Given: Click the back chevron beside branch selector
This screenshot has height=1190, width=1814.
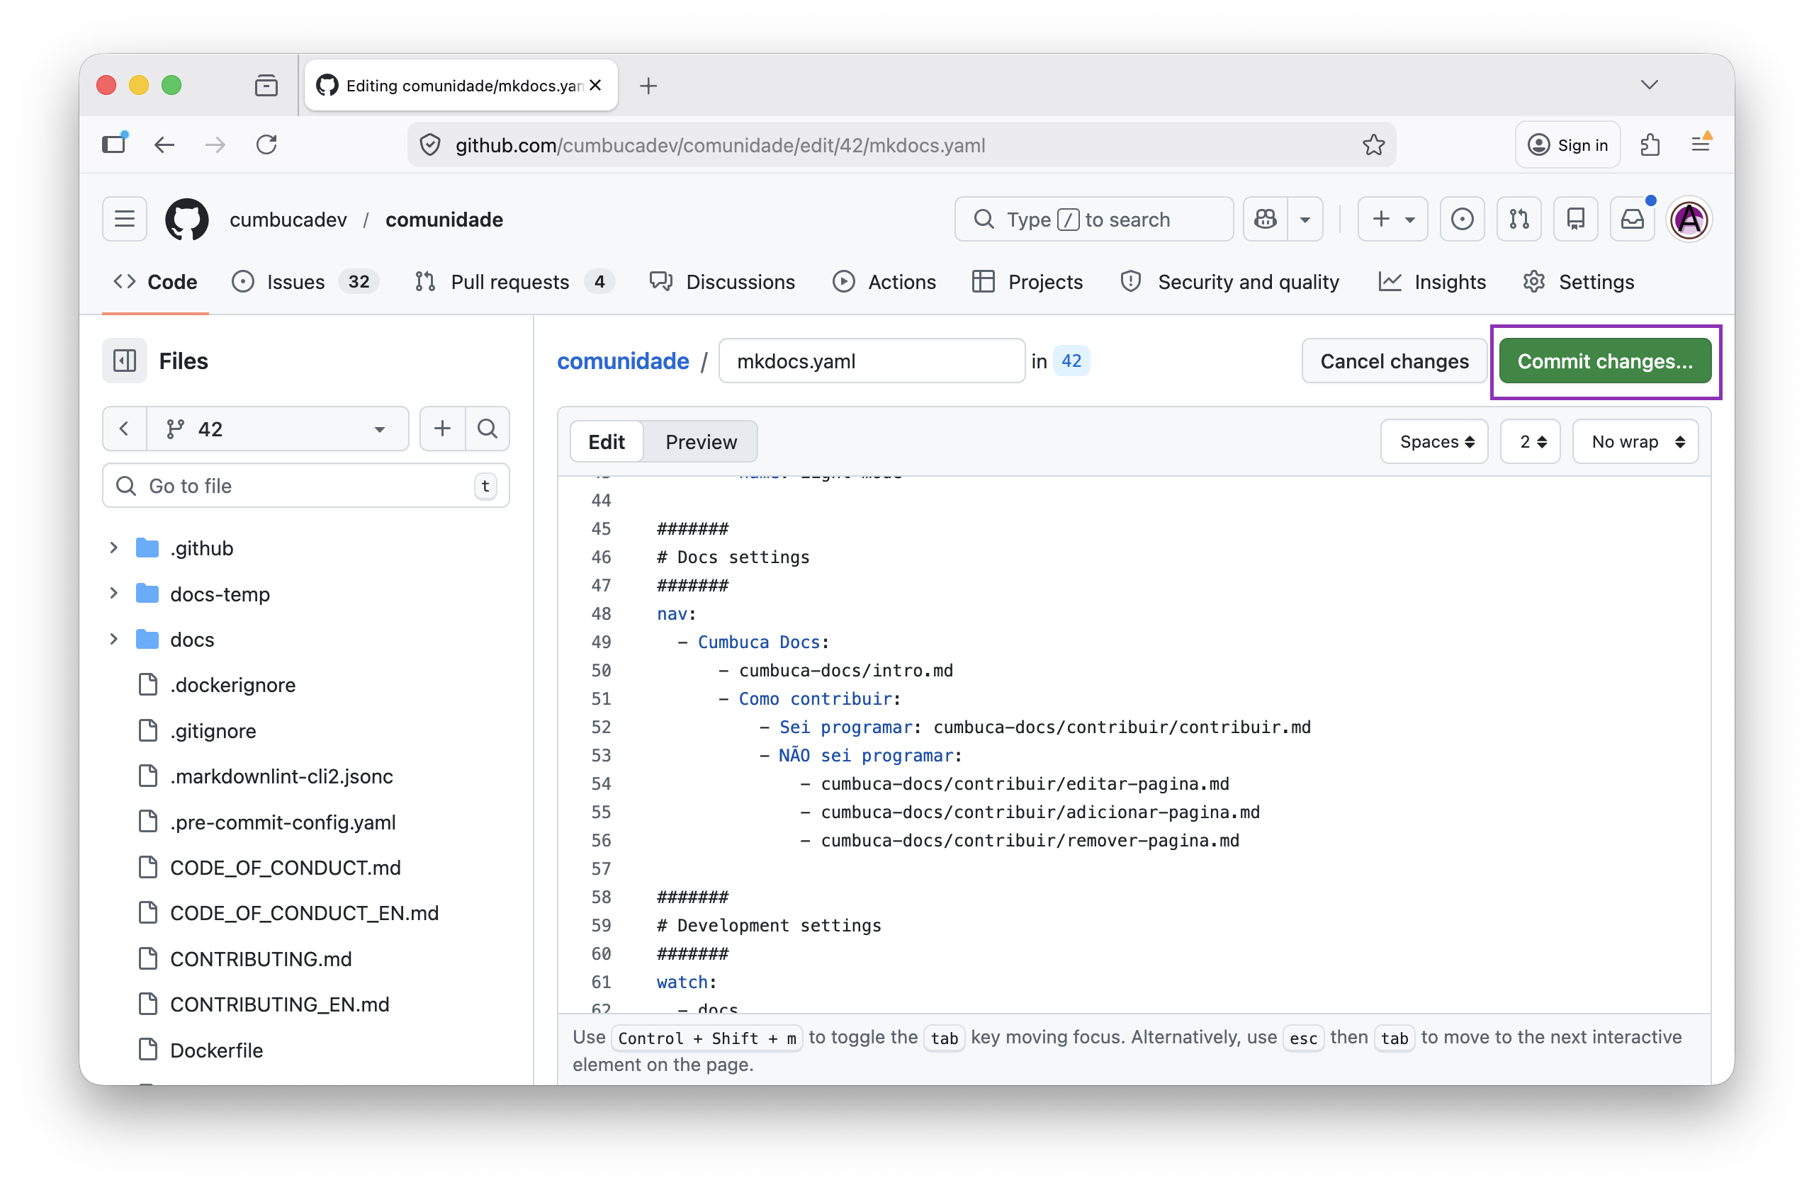Looking at the screenshot, I should (x=124, y=429).
